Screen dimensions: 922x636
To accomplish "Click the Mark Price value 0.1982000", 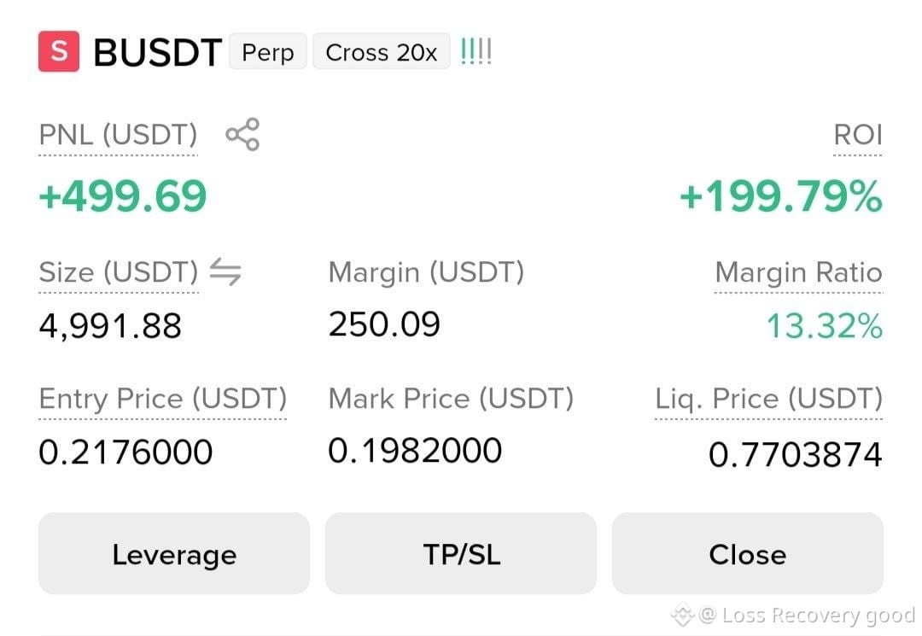I will 415,450.
